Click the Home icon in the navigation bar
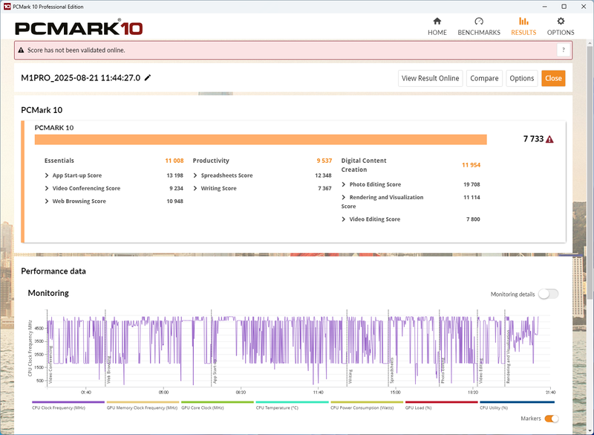This screenshot has width=594, height=435. coord(437,22)
